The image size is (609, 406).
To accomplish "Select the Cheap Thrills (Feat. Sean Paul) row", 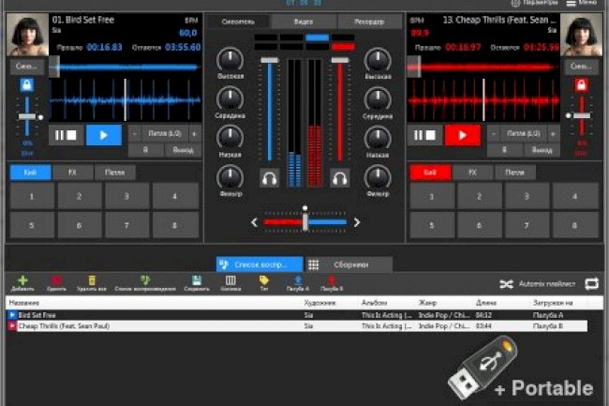I will click(297, 325).
